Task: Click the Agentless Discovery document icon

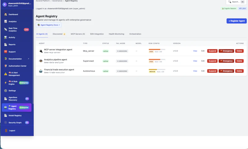Action: click(6, 99)
